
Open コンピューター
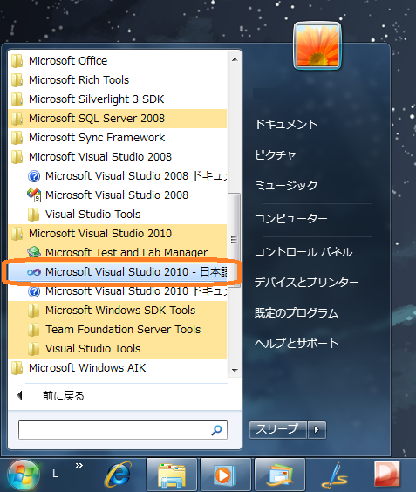coord(290,218)
